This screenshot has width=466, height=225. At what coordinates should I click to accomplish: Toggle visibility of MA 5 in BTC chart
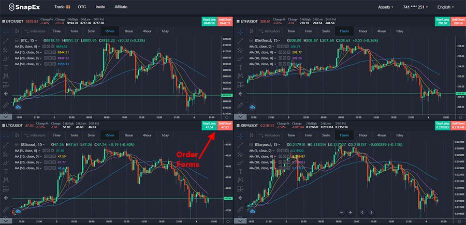(x=46, y=46)
